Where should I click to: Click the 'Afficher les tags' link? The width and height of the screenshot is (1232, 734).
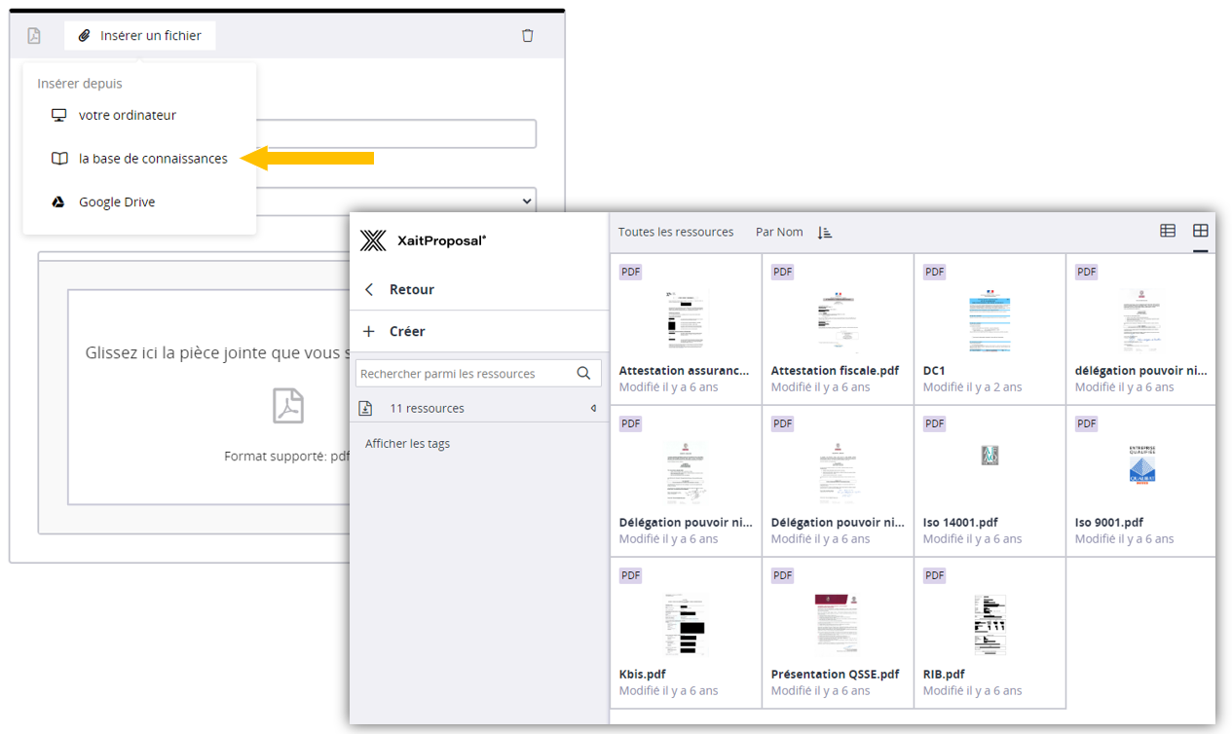(x=407, y=444)
